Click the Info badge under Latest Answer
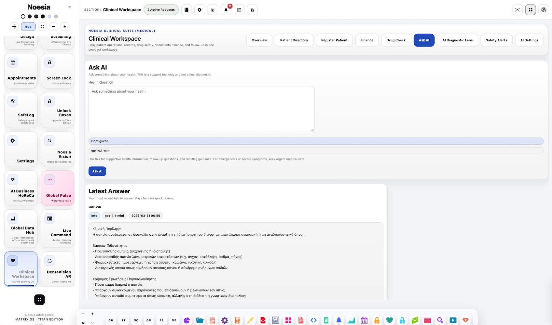Screen dimensions: 552x325 pyautogui.click(x=94, y=216)
